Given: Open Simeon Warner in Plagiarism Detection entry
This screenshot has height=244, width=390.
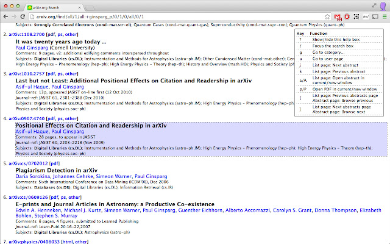Looking at the screenshot, I should click(114, 176).
